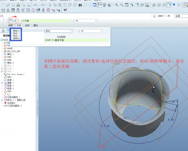Toggle the rotate mode button

(15, 20)
